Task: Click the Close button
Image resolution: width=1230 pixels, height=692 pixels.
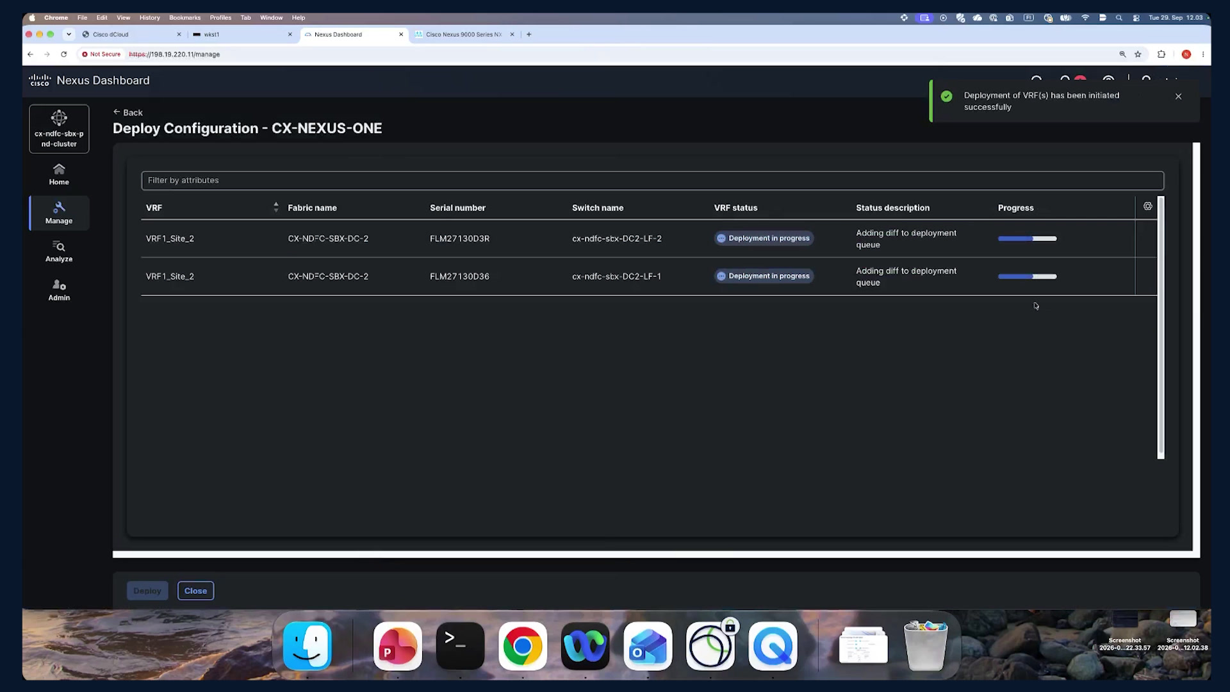Action: (195, 591)
